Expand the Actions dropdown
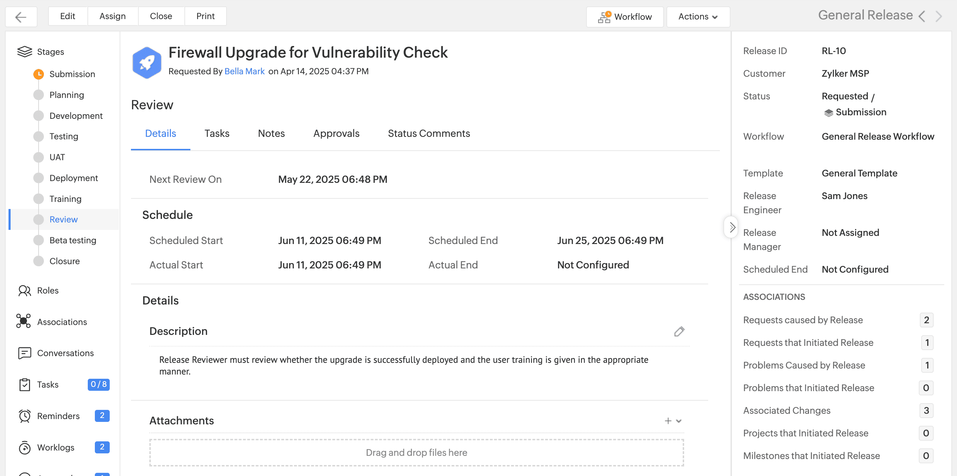957x476 pixels. click(x=698, y=17)
